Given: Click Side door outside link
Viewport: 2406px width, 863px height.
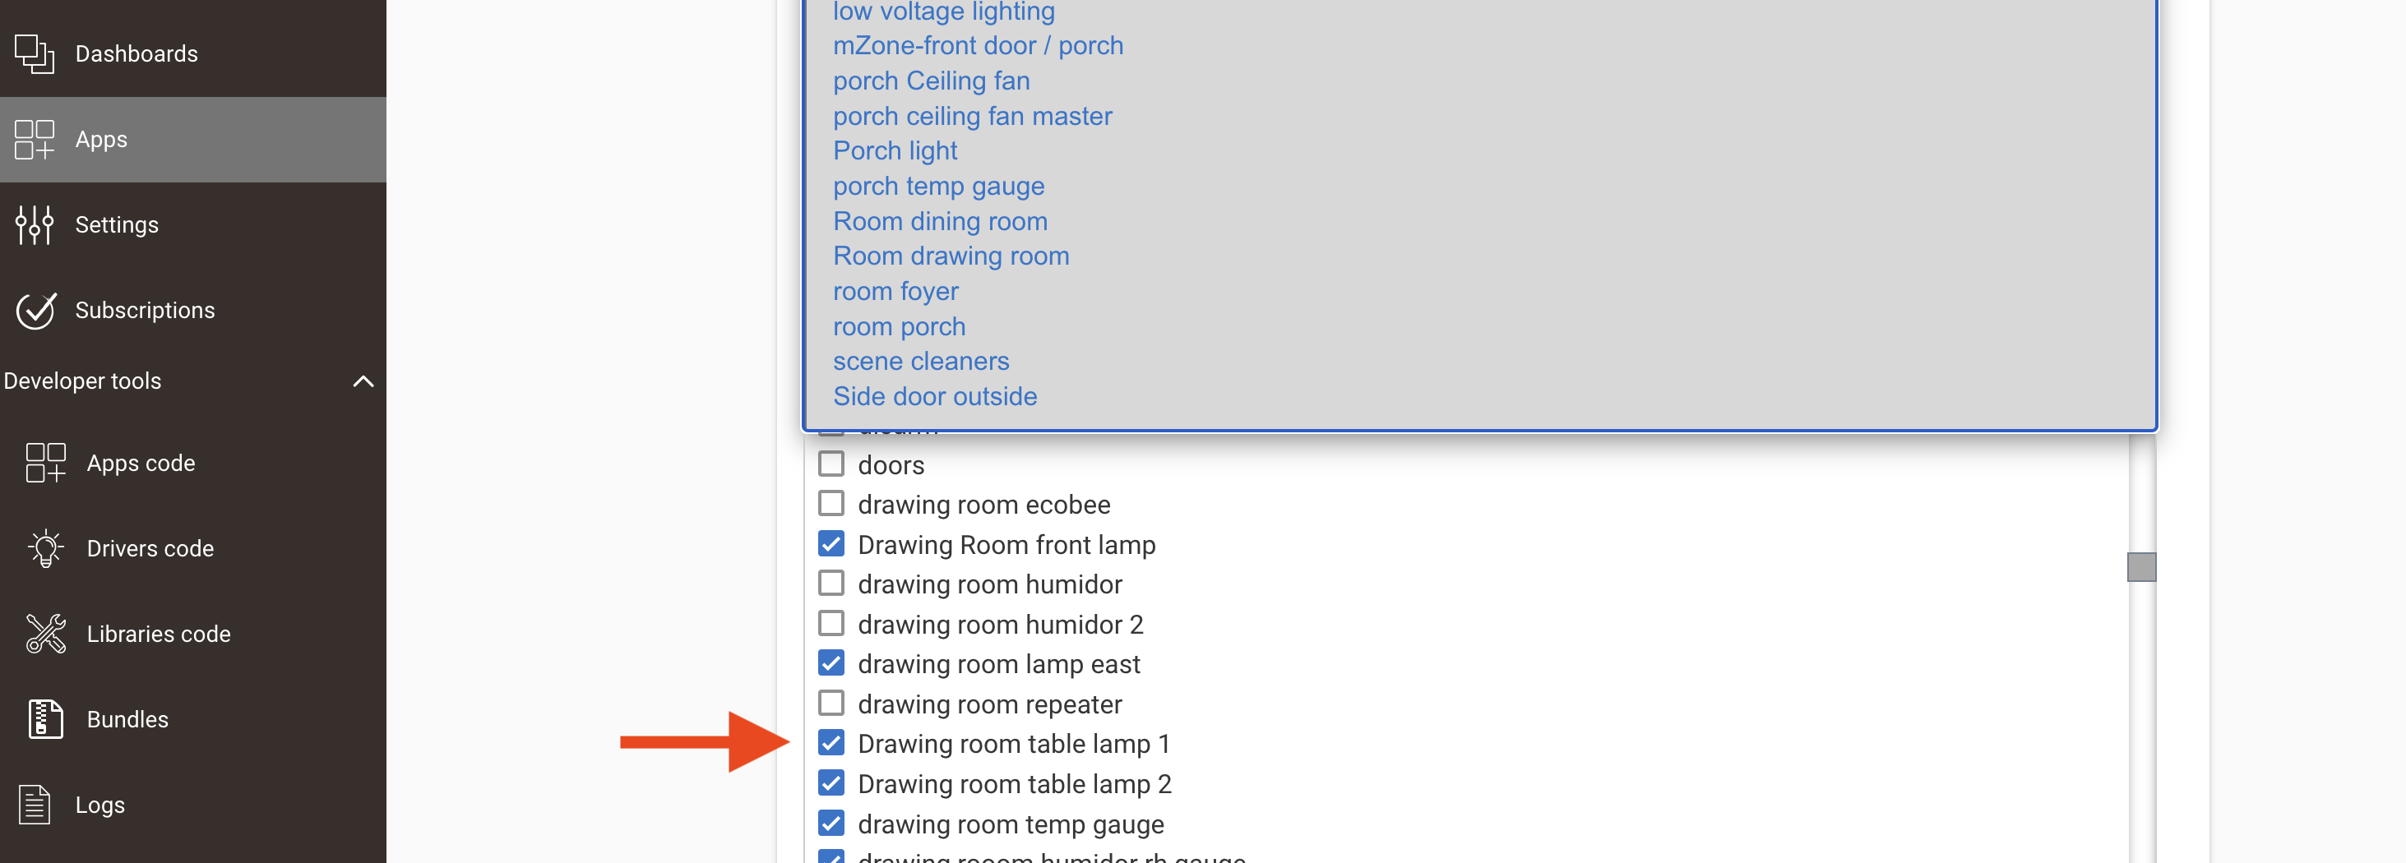Looking at the screenshot, I should [x=935, y=397].
